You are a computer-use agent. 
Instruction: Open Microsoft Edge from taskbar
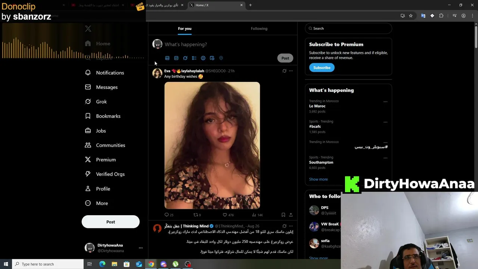coord(102,264)
